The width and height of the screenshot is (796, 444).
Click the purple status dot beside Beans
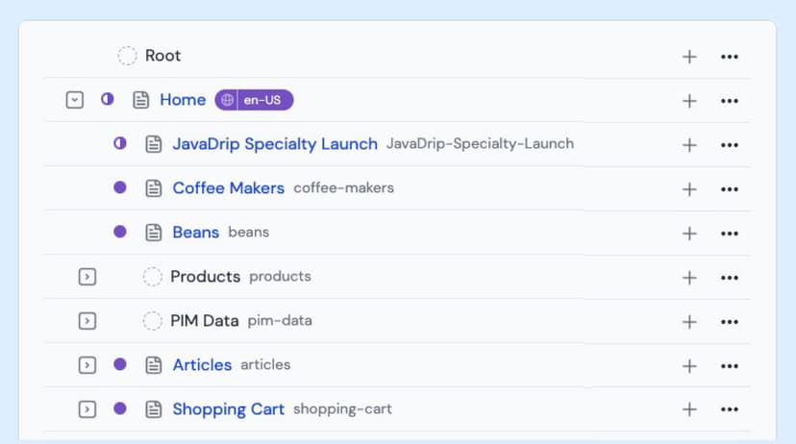point(120,233)
